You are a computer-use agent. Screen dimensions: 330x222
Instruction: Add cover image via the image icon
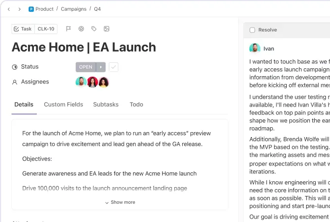click(x=107, y=29)
